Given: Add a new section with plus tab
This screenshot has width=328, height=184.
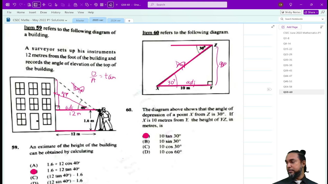Looking at the screenshot, I should click(x=129, y=21).
